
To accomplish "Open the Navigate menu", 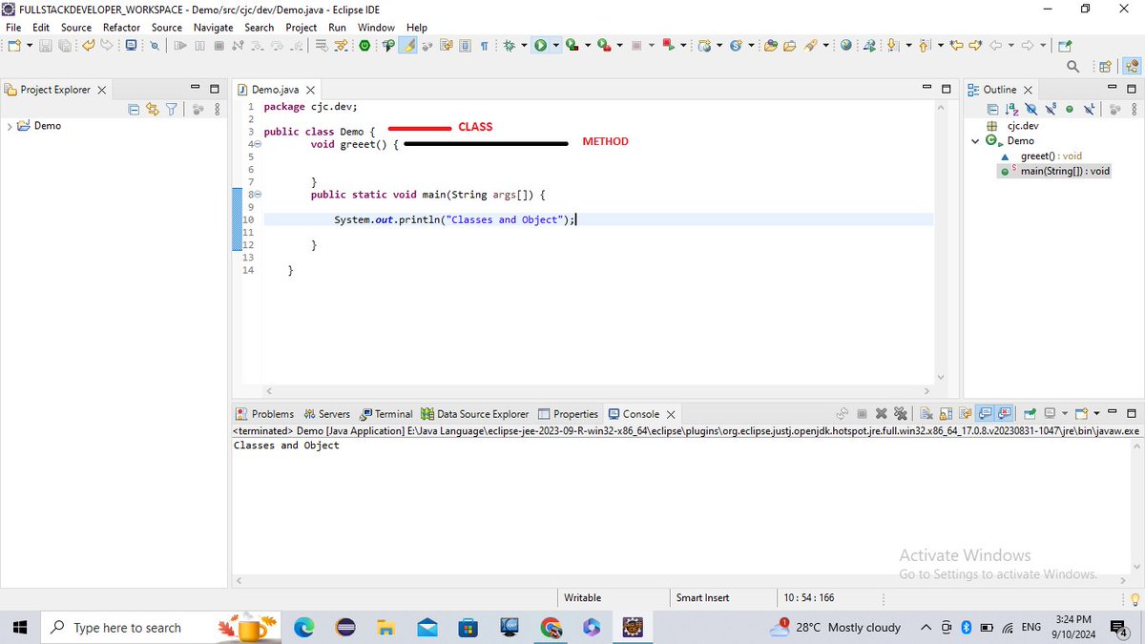I will point(213,28).
